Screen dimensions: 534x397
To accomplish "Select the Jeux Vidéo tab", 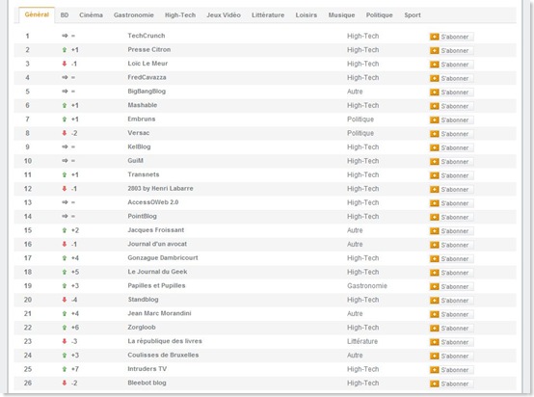I will (224, 15).
